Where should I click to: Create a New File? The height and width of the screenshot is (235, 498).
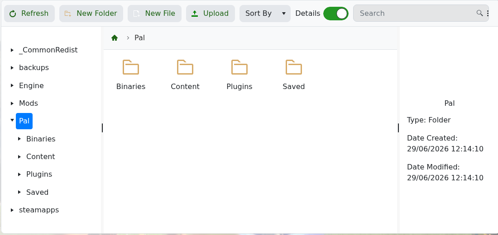click(154, 14)
